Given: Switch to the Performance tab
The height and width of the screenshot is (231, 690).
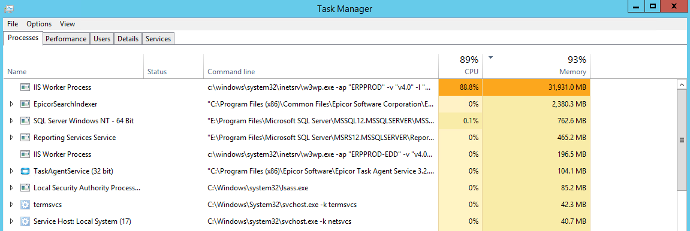Looking at the screenshot, I should point(66,39).
